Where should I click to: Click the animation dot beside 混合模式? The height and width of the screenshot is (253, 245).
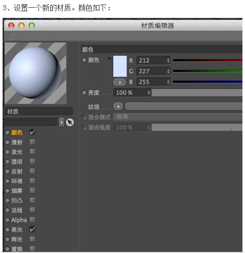(x=84, y=117)
